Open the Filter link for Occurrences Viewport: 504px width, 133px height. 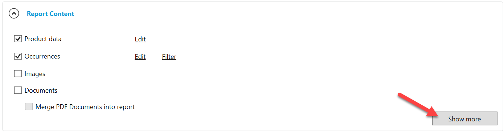169,57
